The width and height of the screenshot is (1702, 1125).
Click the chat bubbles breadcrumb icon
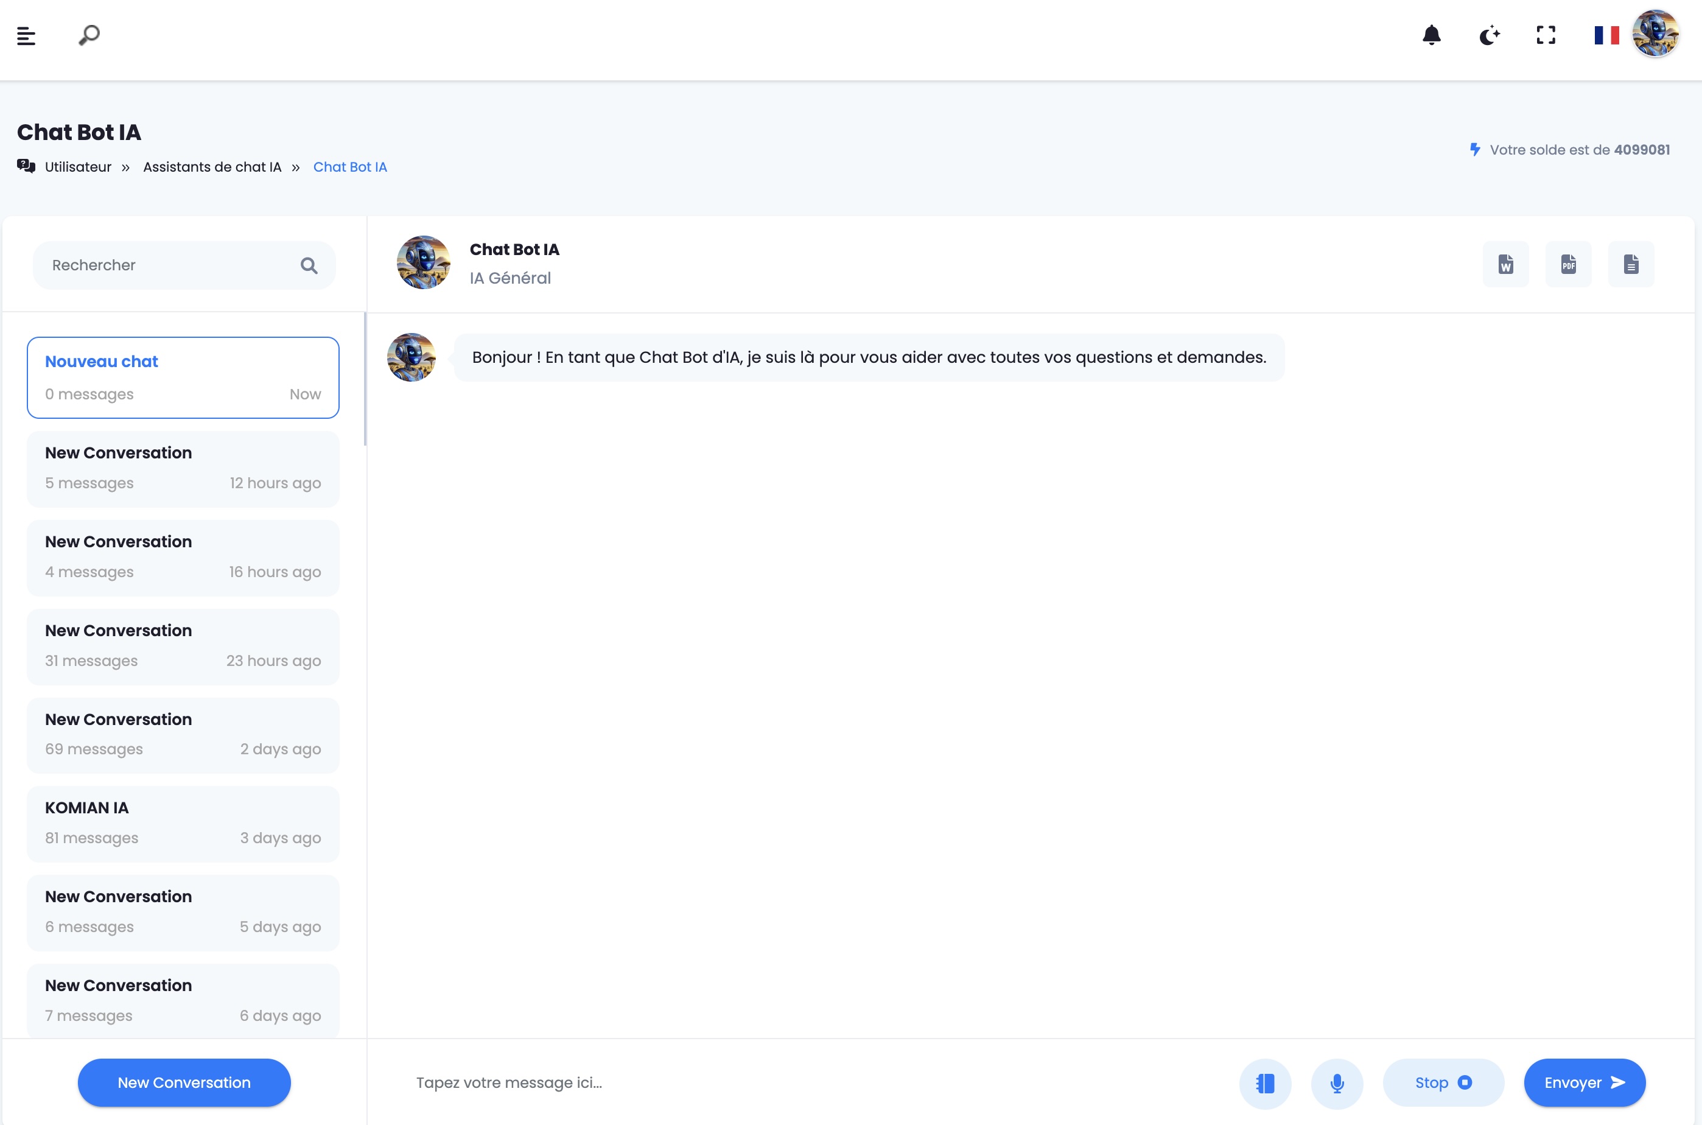point(27,166)
